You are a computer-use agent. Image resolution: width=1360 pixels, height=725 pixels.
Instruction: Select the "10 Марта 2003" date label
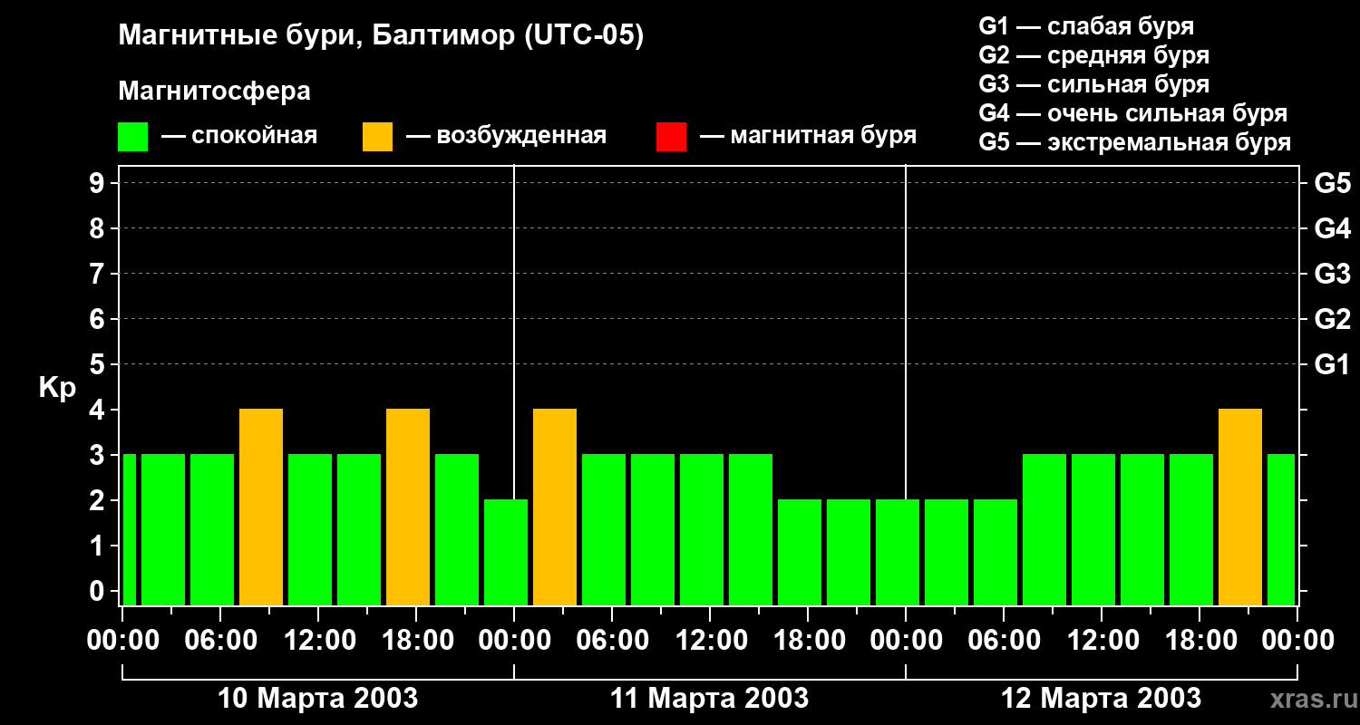318,699
